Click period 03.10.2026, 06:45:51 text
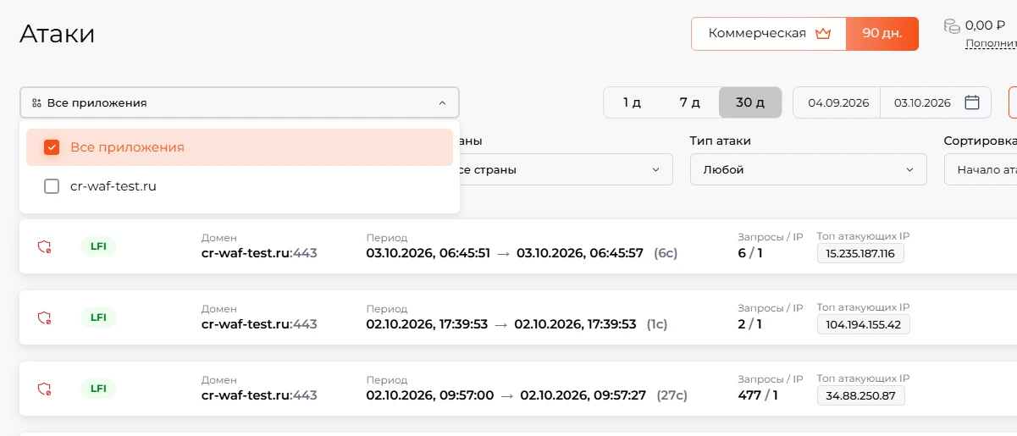The width and height of the screenshot is (1017, 436). (x=428, y=253)
